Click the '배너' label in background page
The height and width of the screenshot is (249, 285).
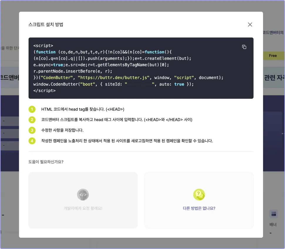tap(273, 224)
